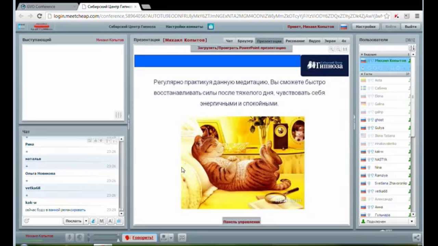Click the Гипноза logo on the slide

[x=325, y=65]
